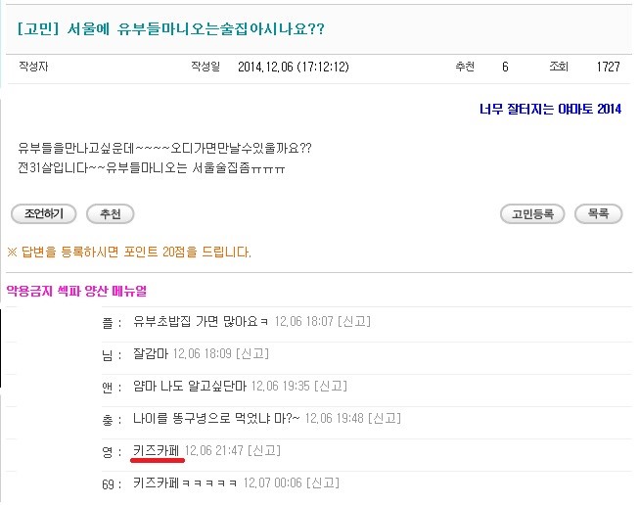This screenshot has width=639, height=505.
Task: Open the pink 악용금지 메뉴얼 ad link
Action: click(x=77, y=291)
